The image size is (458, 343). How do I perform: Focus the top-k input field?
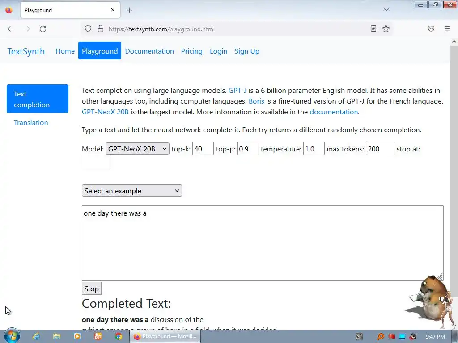pos(203,149)
